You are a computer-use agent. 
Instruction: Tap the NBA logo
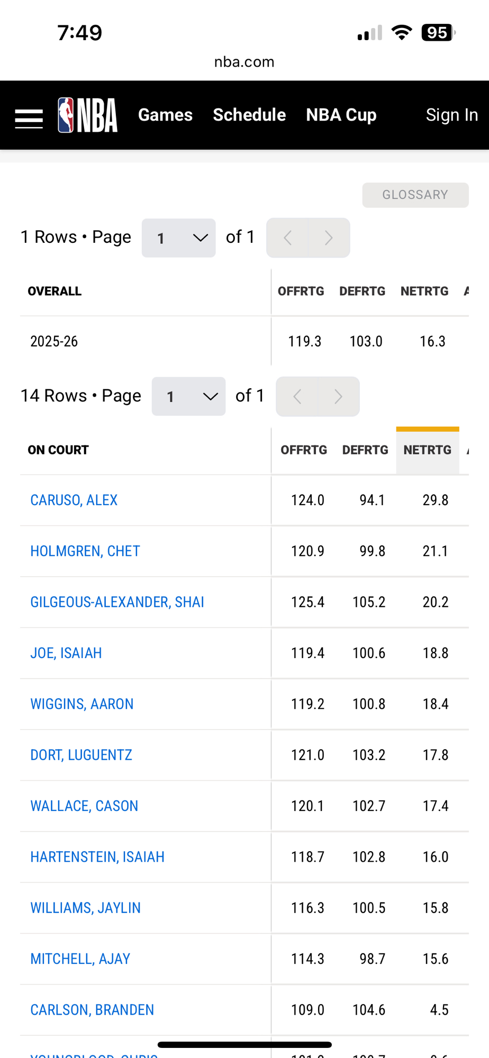(88, 115)
